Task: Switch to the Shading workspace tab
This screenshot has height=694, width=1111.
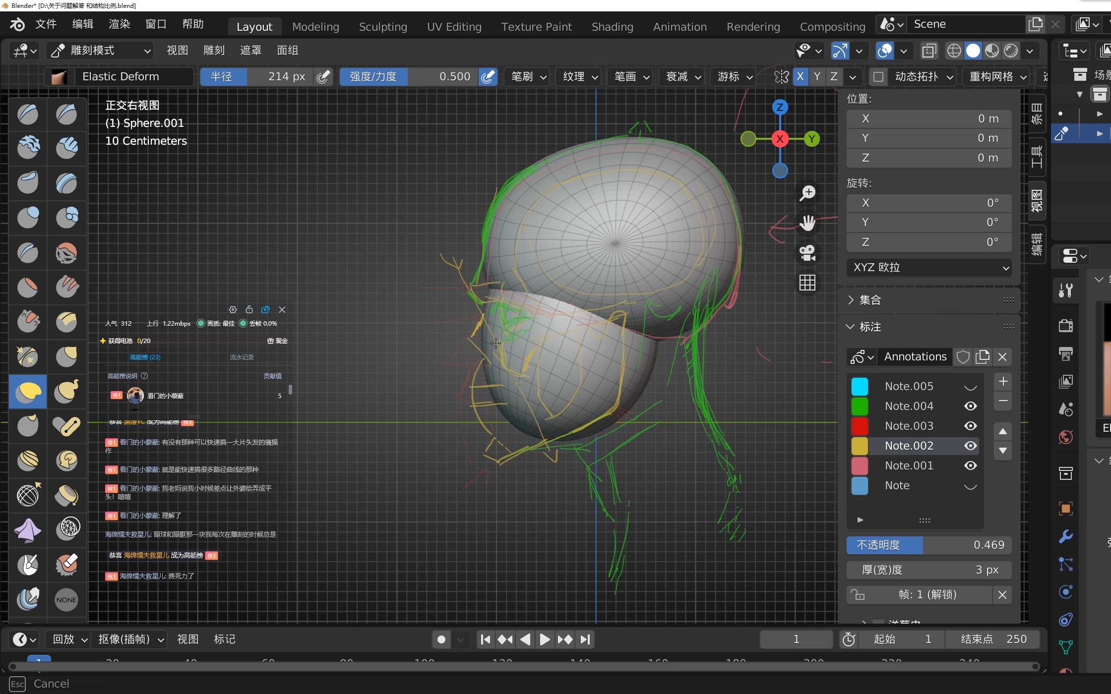Action: point(610,26)
